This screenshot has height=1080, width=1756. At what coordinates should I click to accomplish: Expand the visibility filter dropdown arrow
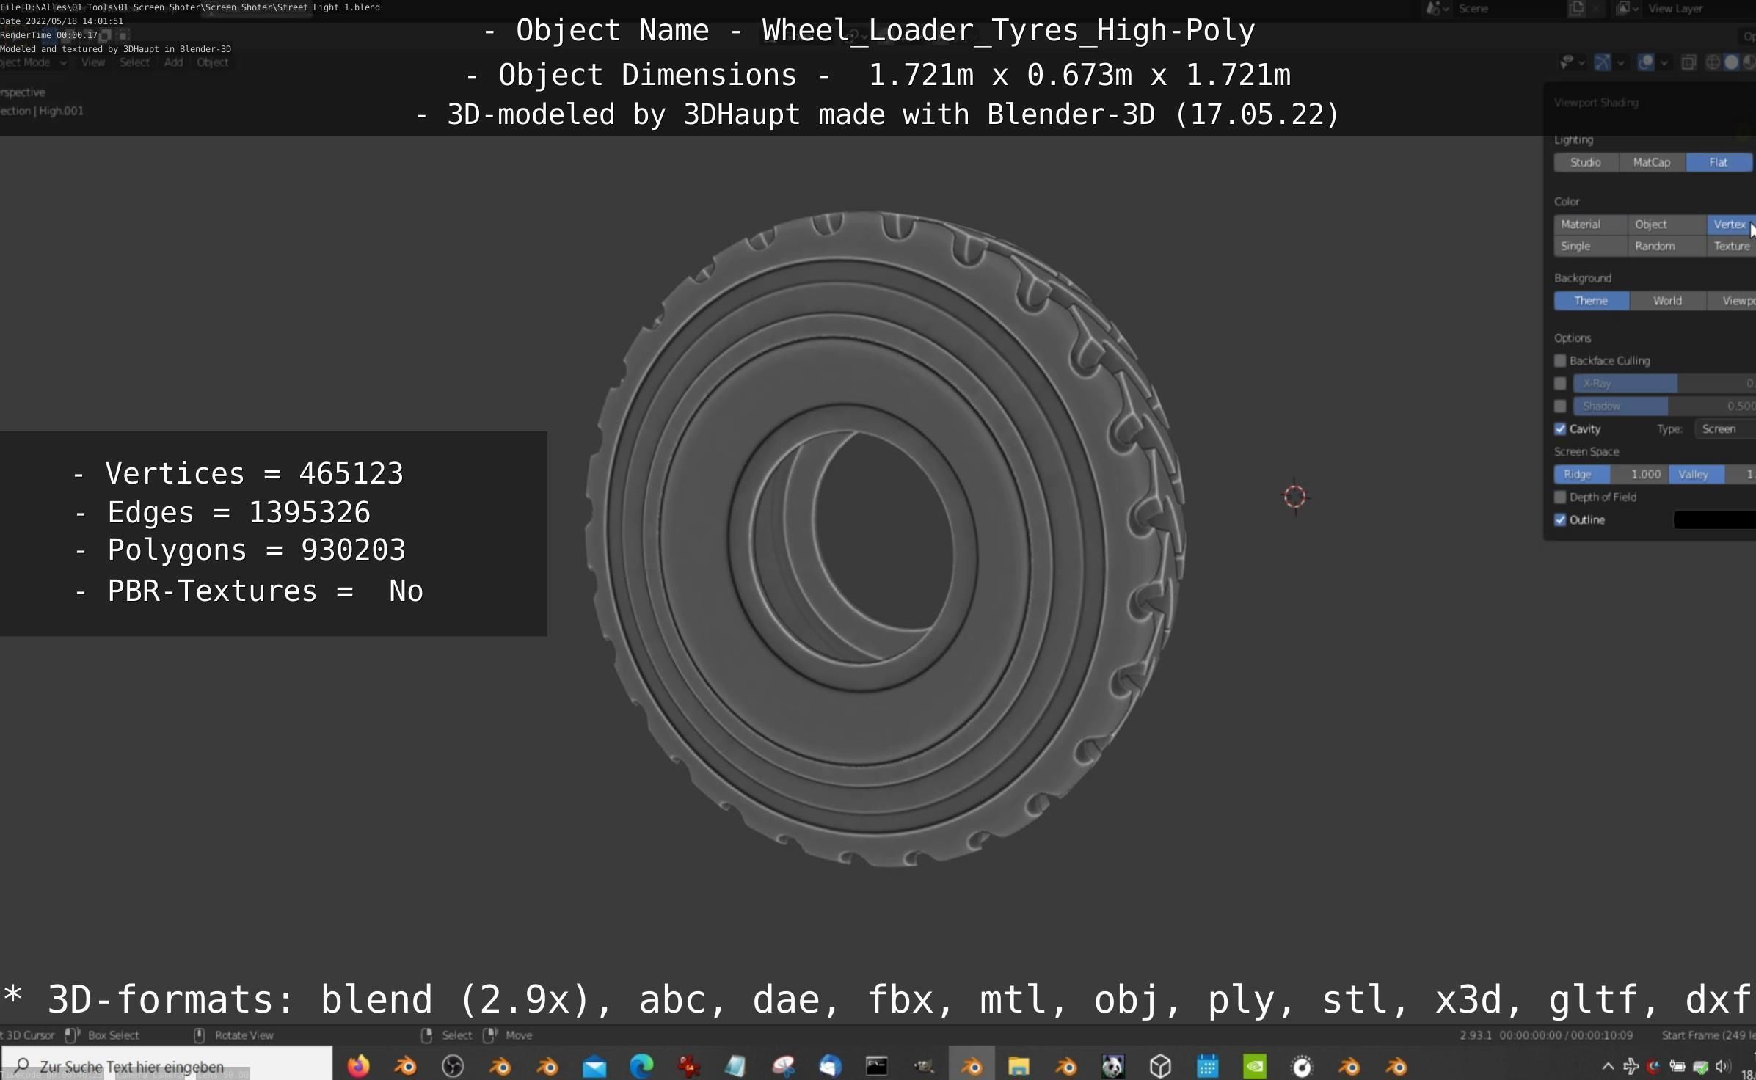1581,63
